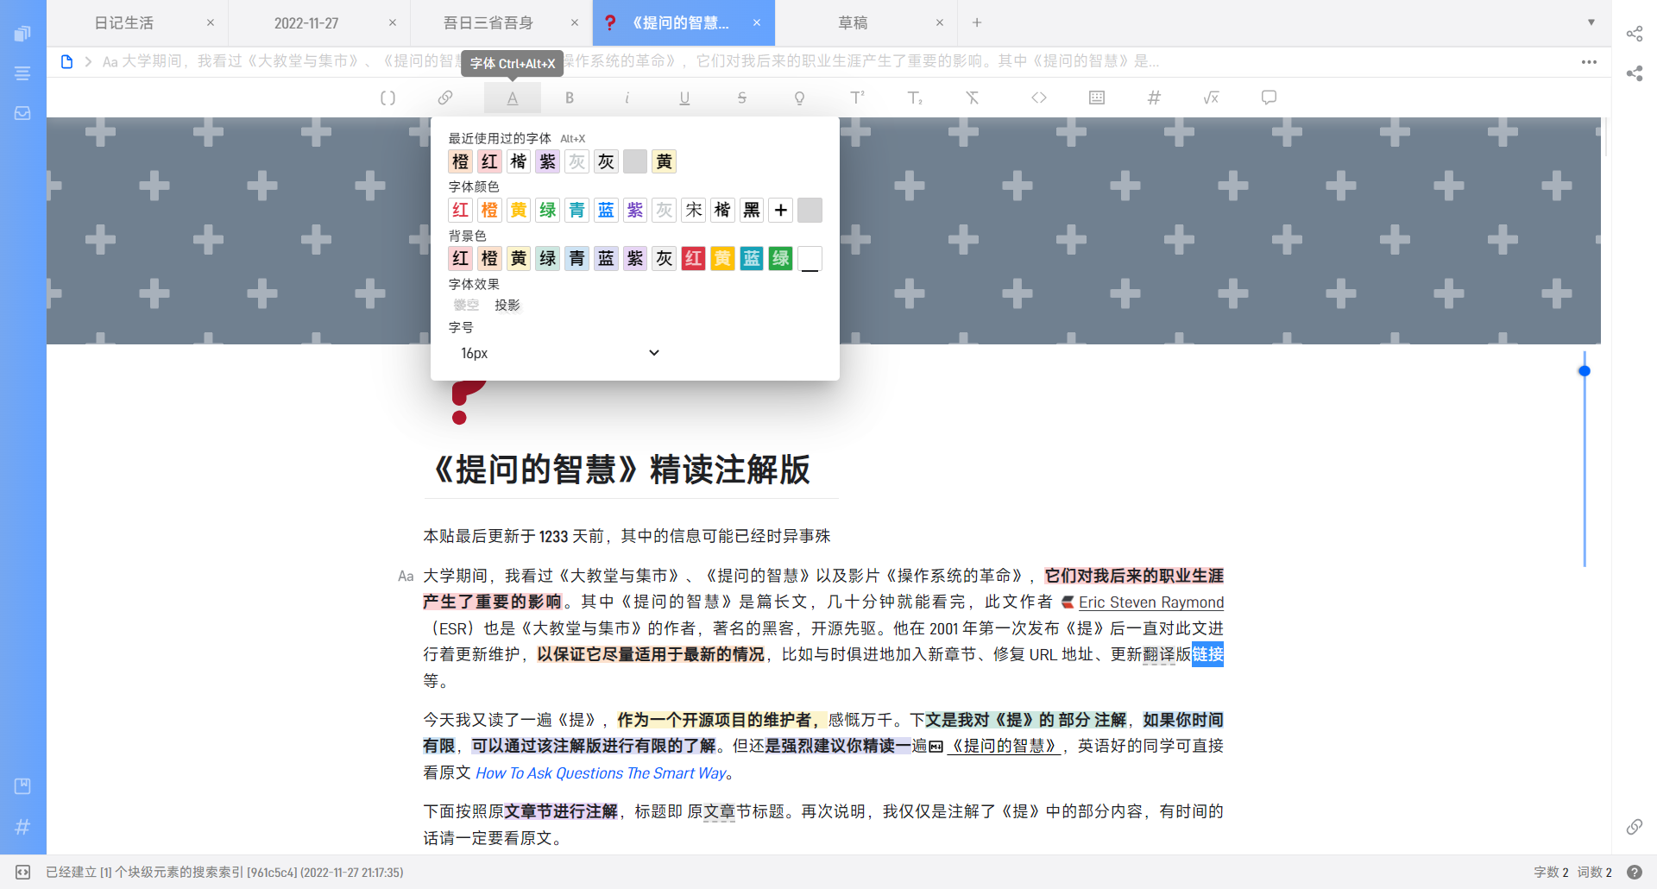The height and width of the screenshot is (889, 1657).
Task: Open the notebook panel in the left sidebar
Action: point(22,32)
